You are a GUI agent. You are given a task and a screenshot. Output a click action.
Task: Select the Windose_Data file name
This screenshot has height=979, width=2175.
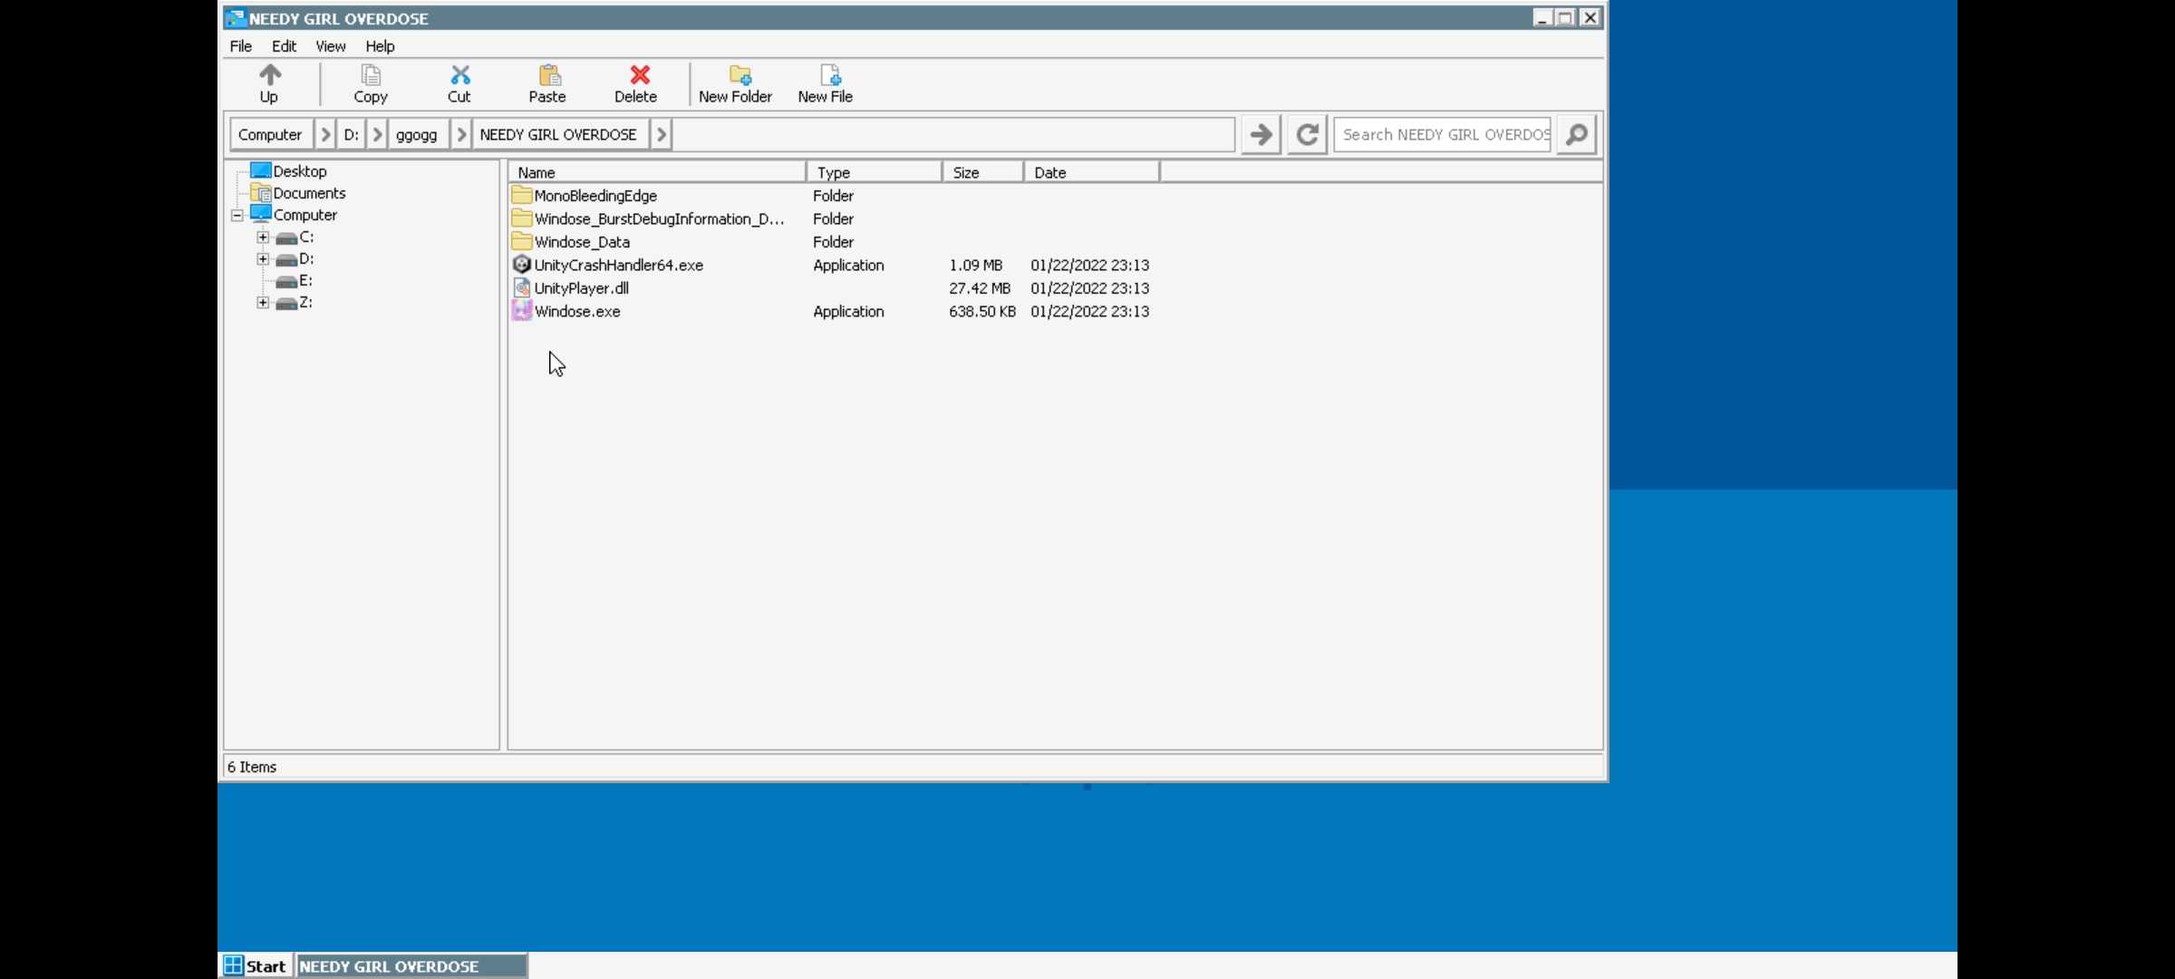click(582, 242)
